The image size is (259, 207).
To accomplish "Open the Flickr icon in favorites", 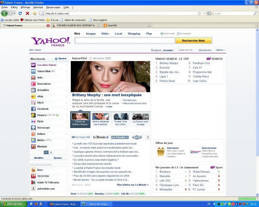I will coord(33,121).
